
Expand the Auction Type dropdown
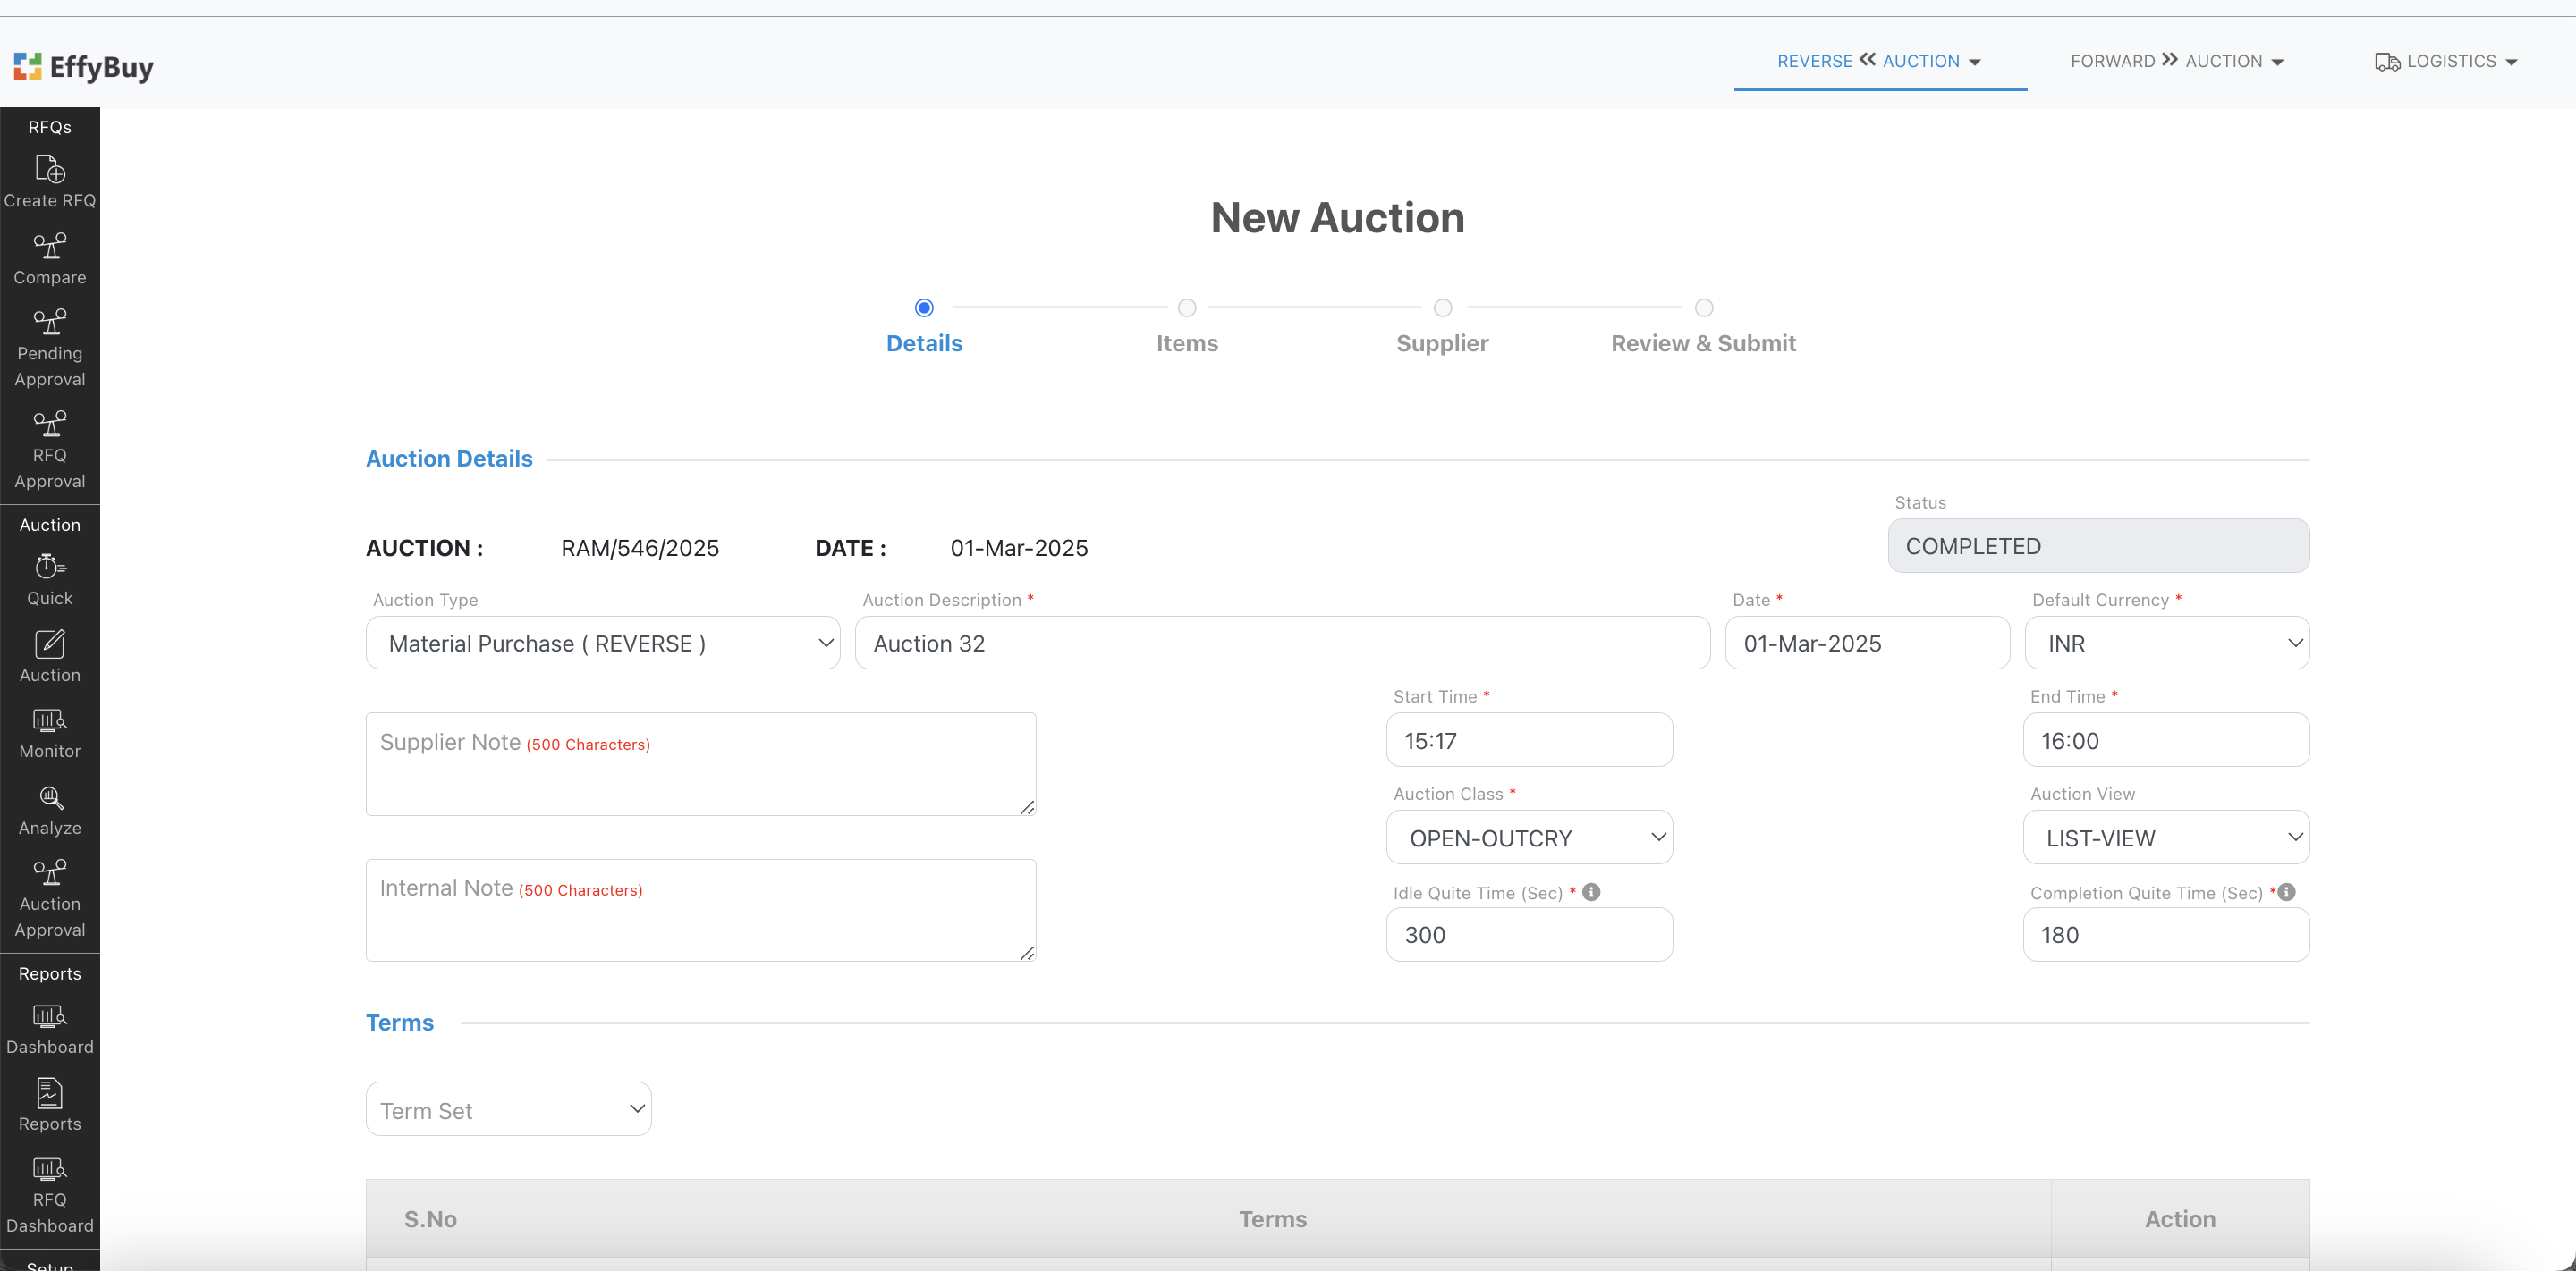pos(603,644)
